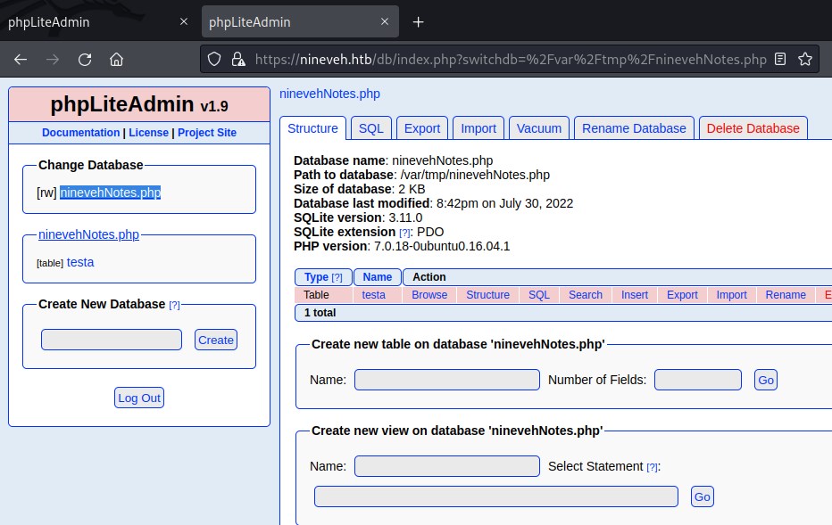Open the Rename Database tab
Screen dimensions: 832x525
pos(634,128)
